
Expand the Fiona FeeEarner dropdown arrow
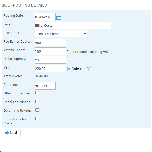[85, 34]
